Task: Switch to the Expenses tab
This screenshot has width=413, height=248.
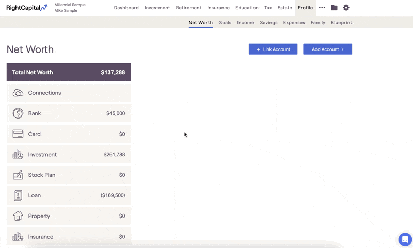Action: tap(294, 22)
